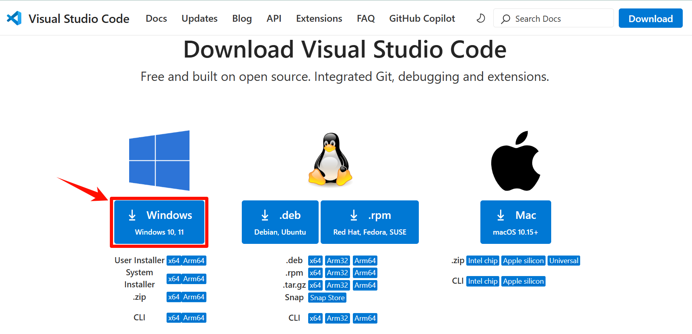The width and height of the screenshot is (692, 334).
Task: Open the Snap Store link
Action: (x=327, y=298)
